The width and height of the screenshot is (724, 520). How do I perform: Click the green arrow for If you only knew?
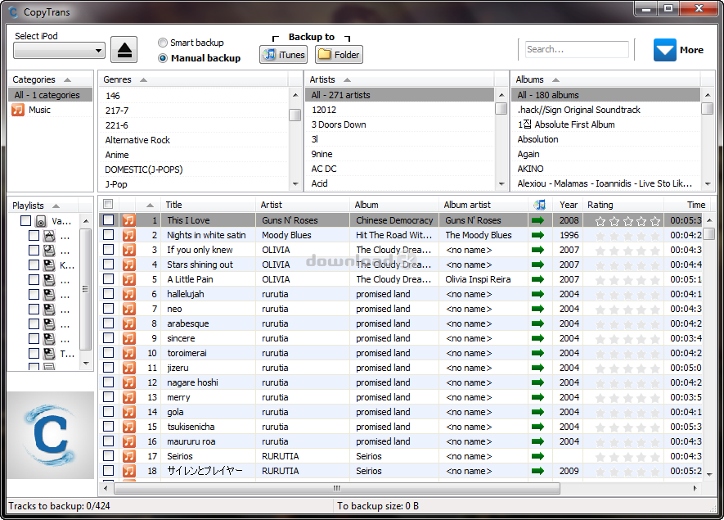pos(538,250)
